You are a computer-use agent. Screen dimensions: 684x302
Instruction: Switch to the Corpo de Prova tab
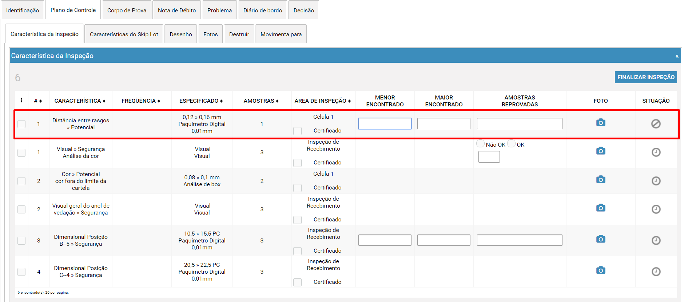(127, 10)
